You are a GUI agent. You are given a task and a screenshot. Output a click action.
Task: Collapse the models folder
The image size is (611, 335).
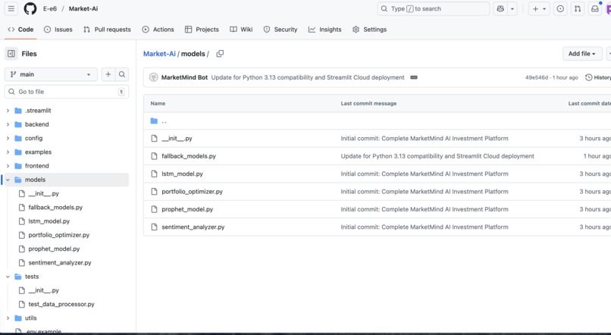8,180
